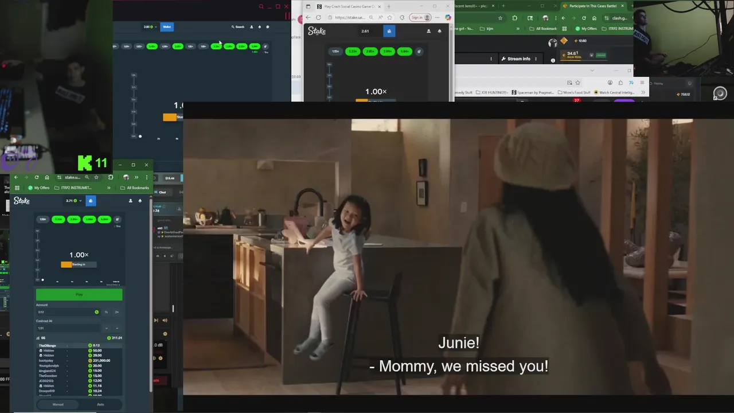Reload page in bottom-left Chrome window
The height and width of the screenshot is (413, 734).
(x=36, y=177)
